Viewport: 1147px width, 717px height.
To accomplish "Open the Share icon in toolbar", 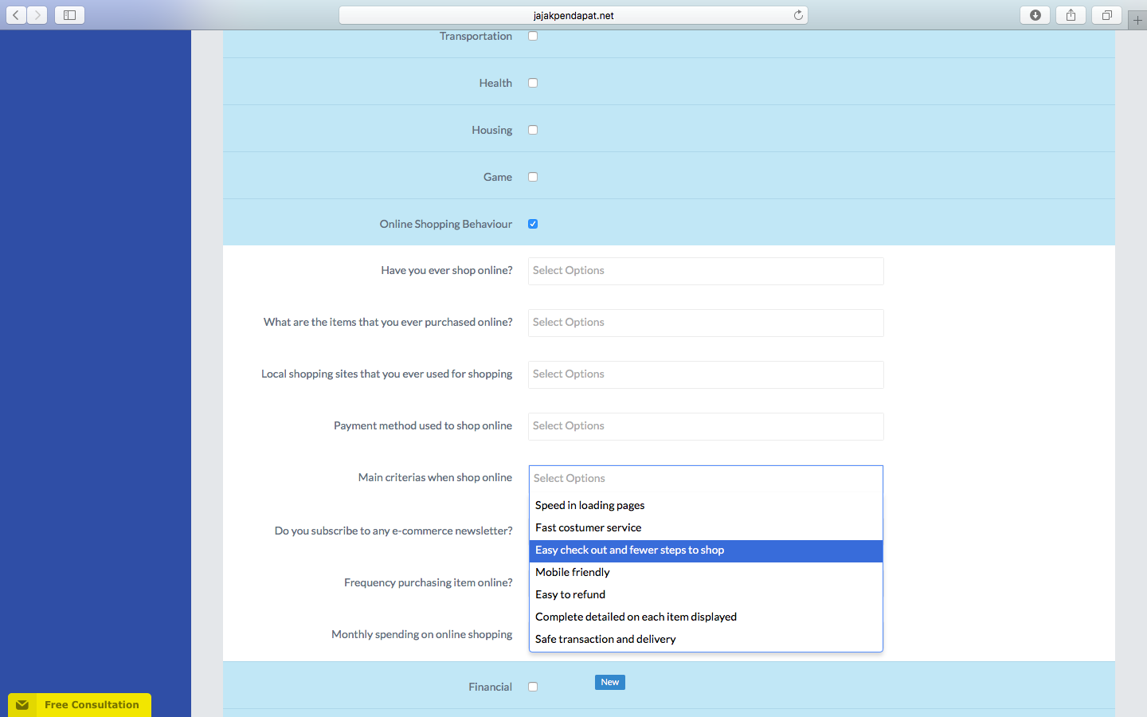I will 1071,15.
